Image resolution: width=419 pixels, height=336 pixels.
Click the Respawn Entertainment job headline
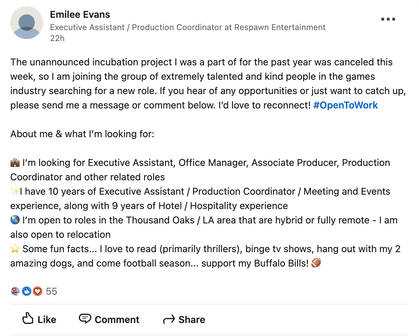[x=188, y=27]
